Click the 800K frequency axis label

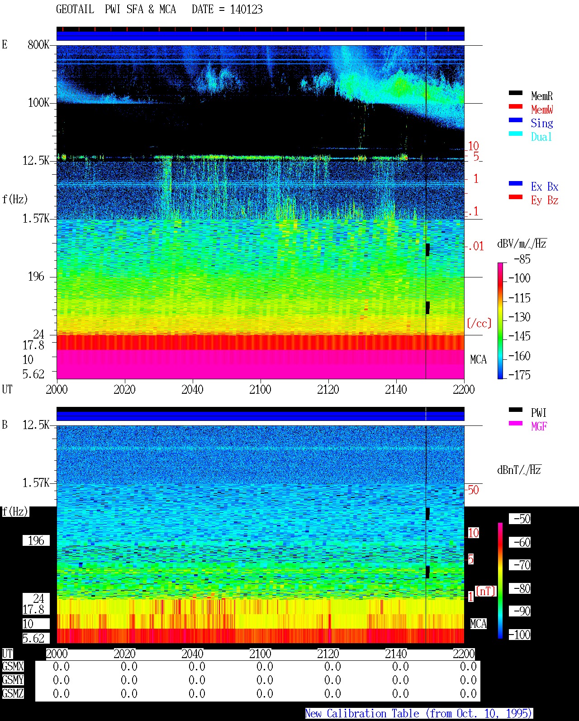(x=38, y=44)
